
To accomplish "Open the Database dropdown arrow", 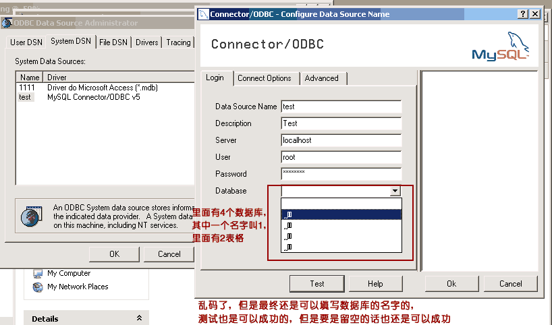I will click(x=395, y=191).
